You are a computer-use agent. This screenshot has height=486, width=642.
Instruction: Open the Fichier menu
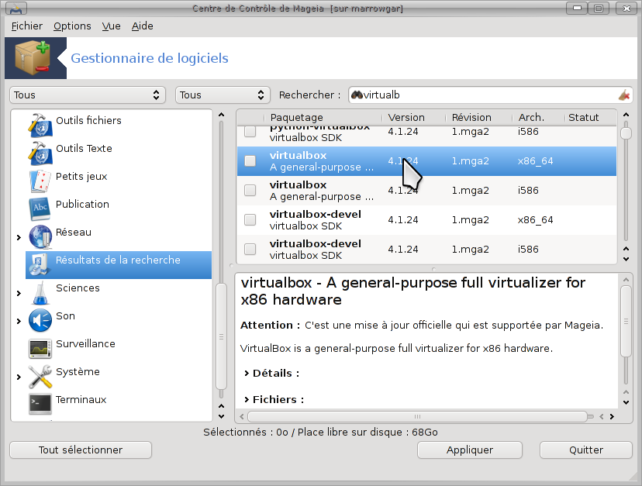[x=27, y=26]
